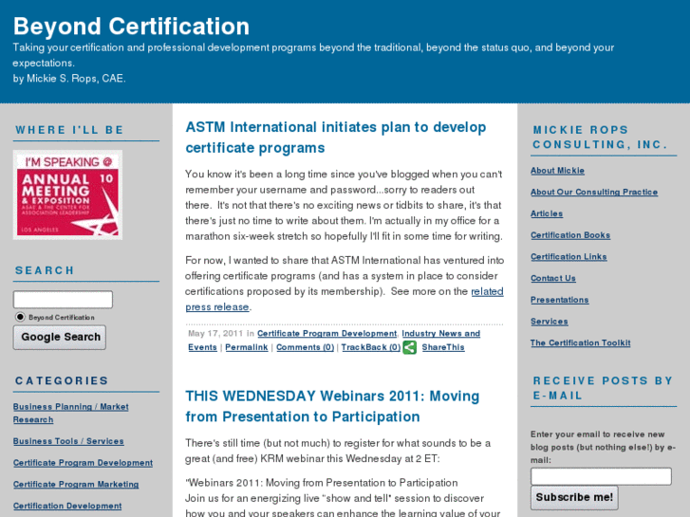
Task: Open the Permalink for ASTM post
Action: (x=247, y=347)
